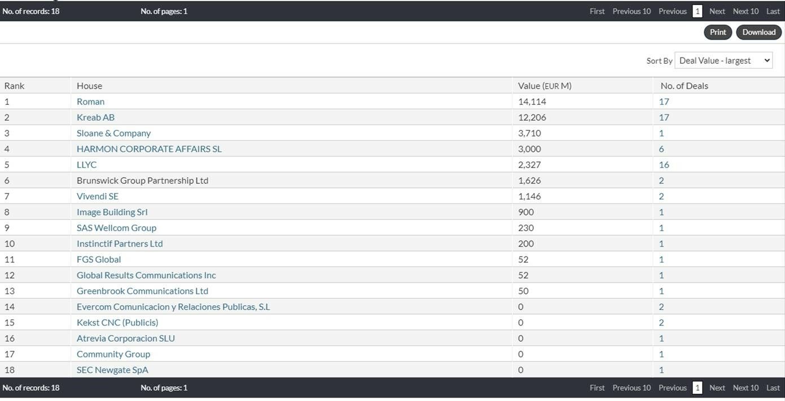Open Kekst CNC (Publicis) link
Viewport: 785px width, 401px height.
[x=117, y=323]
